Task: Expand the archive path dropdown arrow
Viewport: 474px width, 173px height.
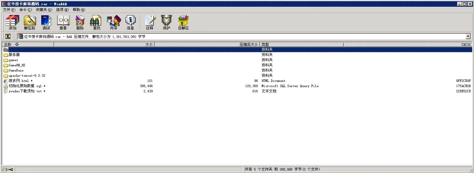Action: coord(468,36)
